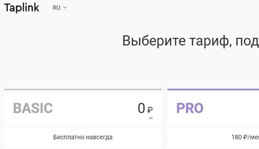
Task: Select the PRO plan title
Action: [x=190, y=108]
